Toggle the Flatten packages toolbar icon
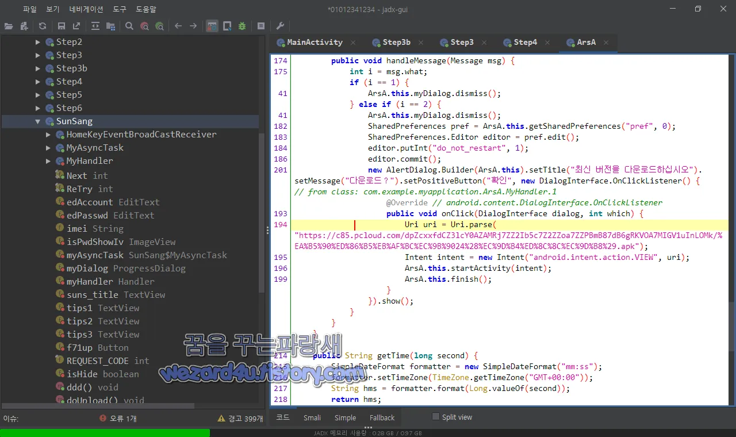This screenshot has height=437, width=736. pyautogui.click(x=110, y=26)
